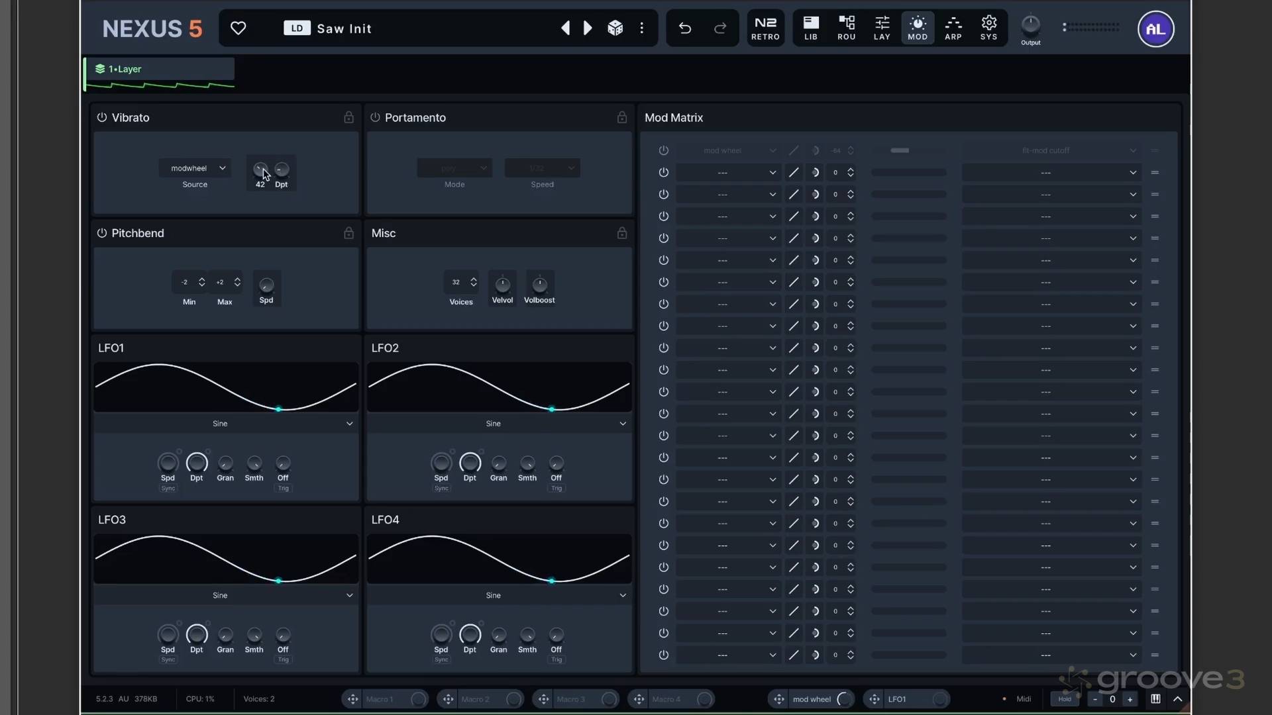Open the LFO2 Sine waveform dropdown
Image resolution: width=1272 pixels, height=715 pixels.
[498, 424]
